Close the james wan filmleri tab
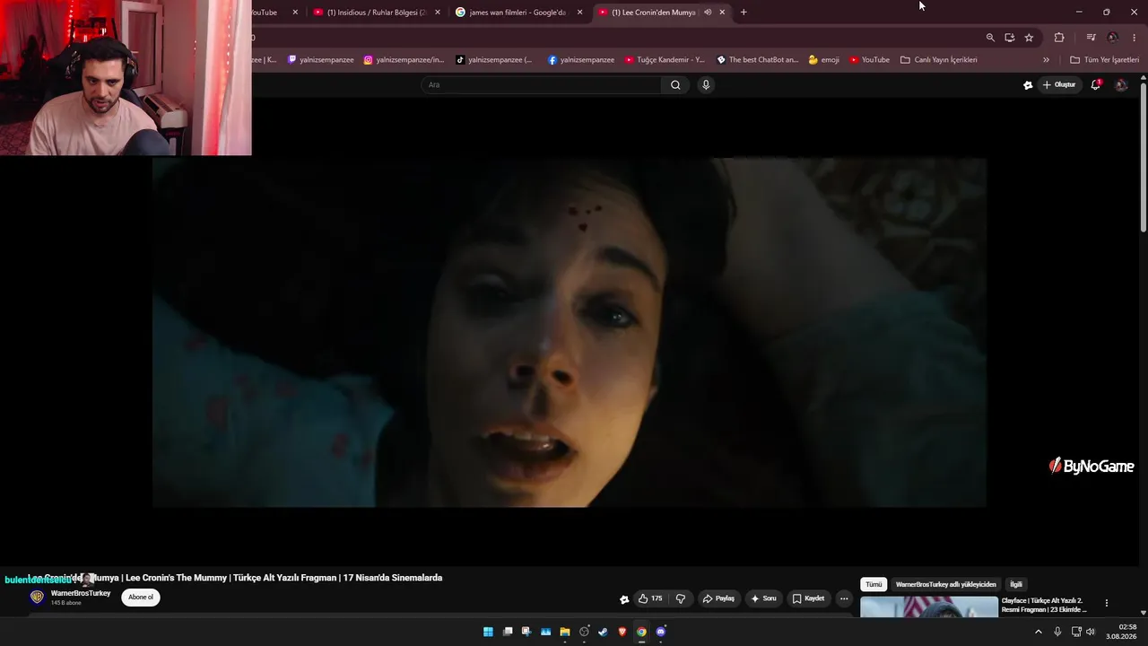 click(580, 13)
